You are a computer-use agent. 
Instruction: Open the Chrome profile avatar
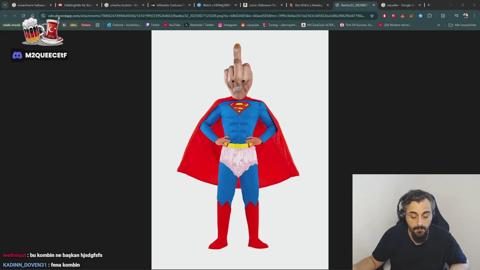tap(465, 16)
